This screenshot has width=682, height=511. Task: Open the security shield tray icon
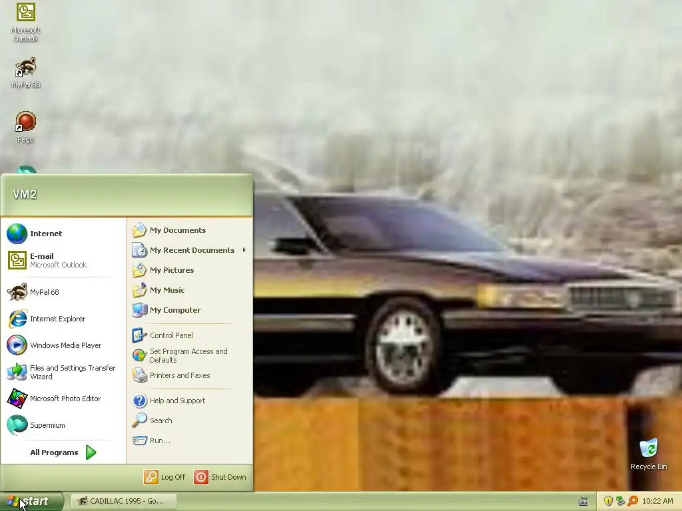tap(608, 502)
